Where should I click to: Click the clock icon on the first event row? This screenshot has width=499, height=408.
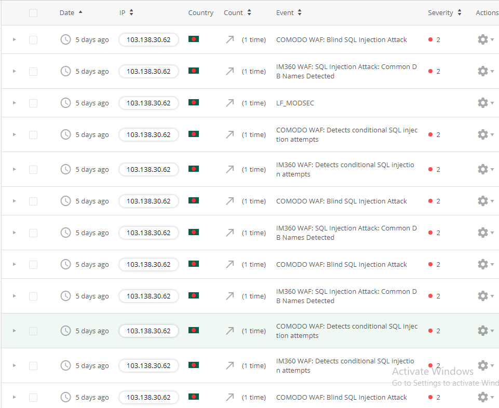pyautogui.click(x=65, y=39)
